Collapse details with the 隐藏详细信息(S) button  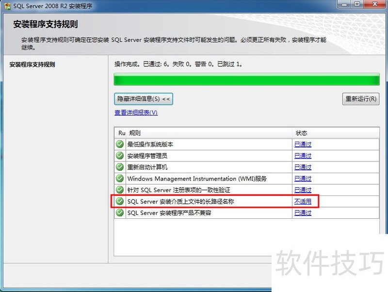(x=143, y=99)
